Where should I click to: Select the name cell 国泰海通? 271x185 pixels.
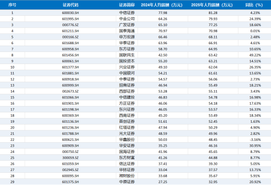127,31
